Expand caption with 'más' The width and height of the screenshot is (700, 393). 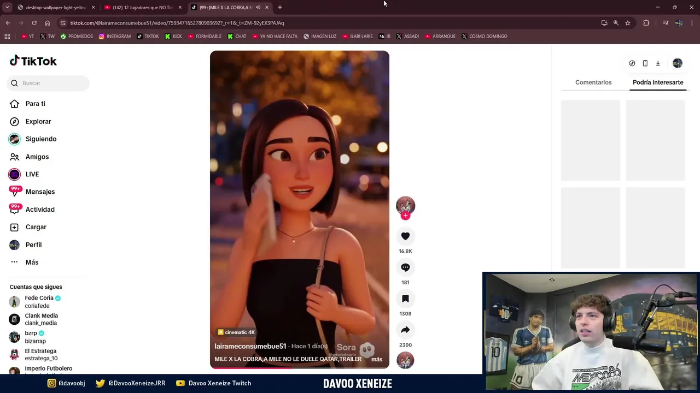(377, 359)
